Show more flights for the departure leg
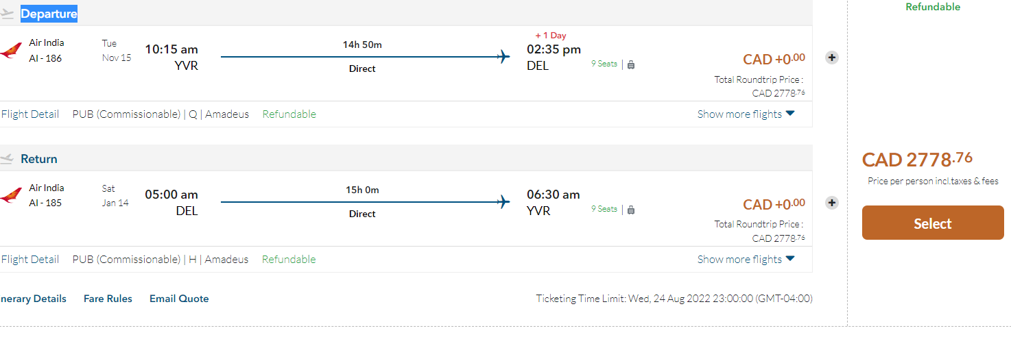The height and width of the screenshot is (337, 1011). pos(746,114)
